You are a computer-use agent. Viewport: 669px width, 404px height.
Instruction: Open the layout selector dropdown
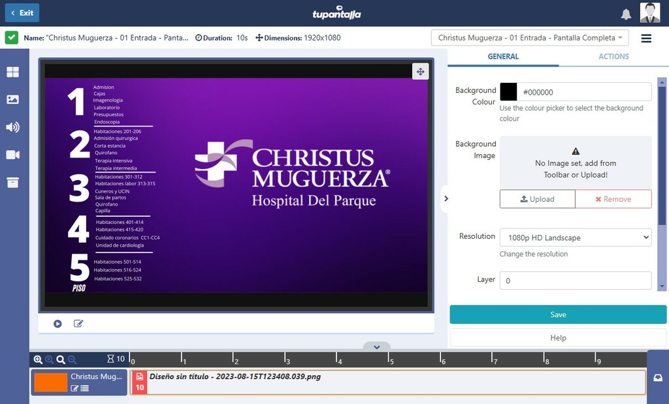pyautogui.click(x=530, y=38)
